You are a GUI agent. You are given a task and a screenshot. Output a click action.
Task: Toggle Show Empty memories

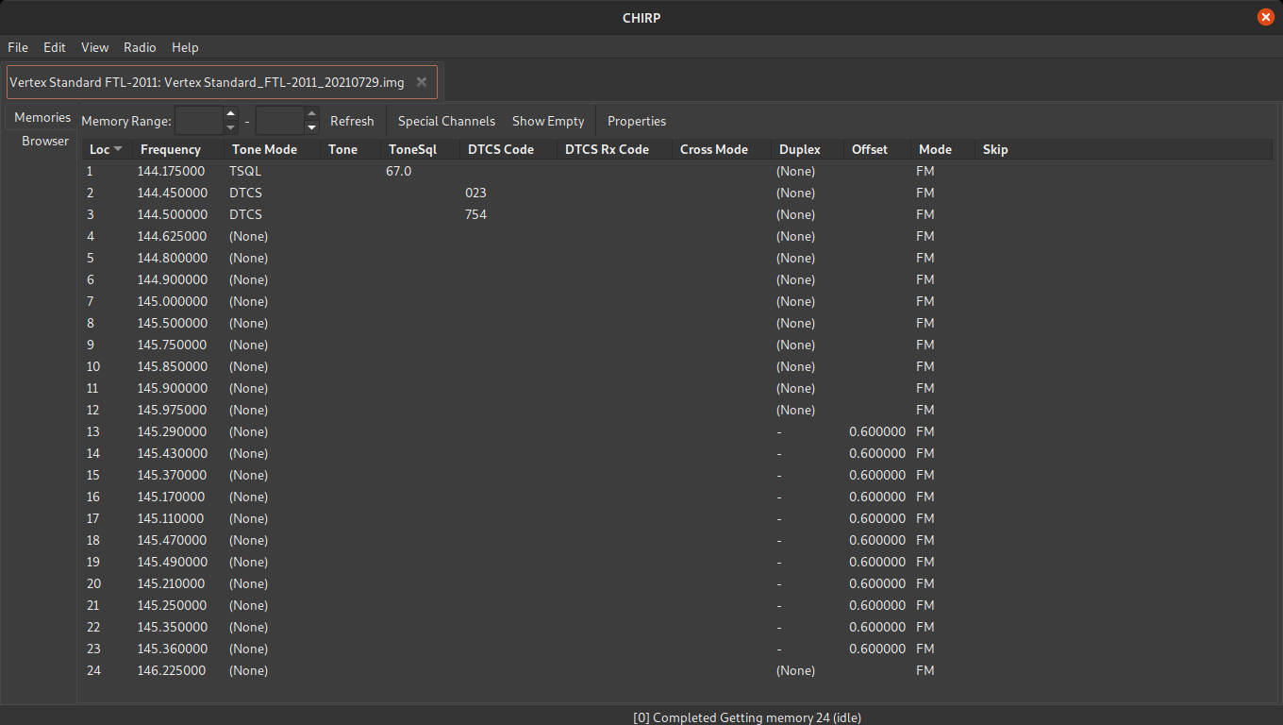tap(548, 121)
